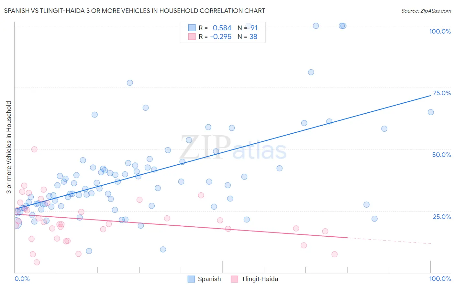Open the ZipAtlas.com source link

426,11
